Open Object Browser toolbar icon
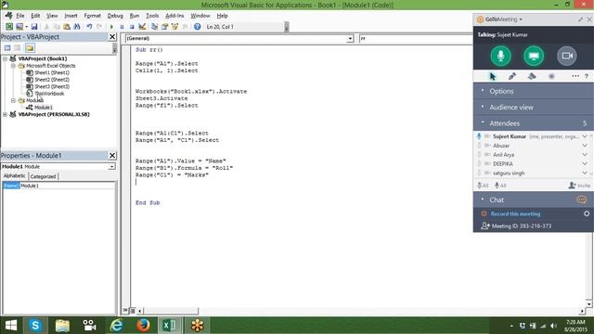This screenshot has width=594, height=334. click(174, 27)
